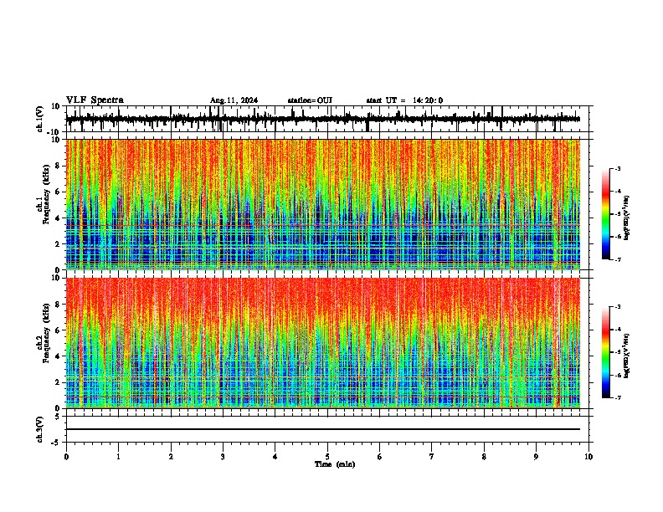Click the time axis tick label "0"

point(66,457)
